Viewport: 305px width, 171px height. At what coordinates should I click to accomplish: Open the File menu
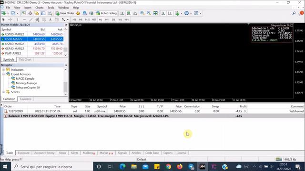[8, 8]
